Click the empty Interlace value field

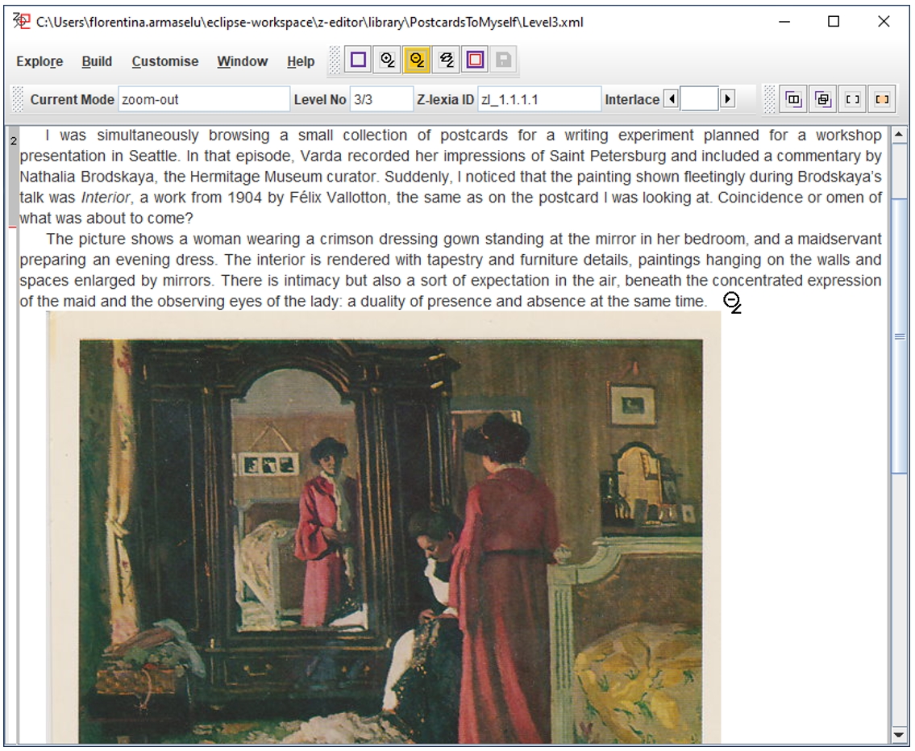[699, 99]
